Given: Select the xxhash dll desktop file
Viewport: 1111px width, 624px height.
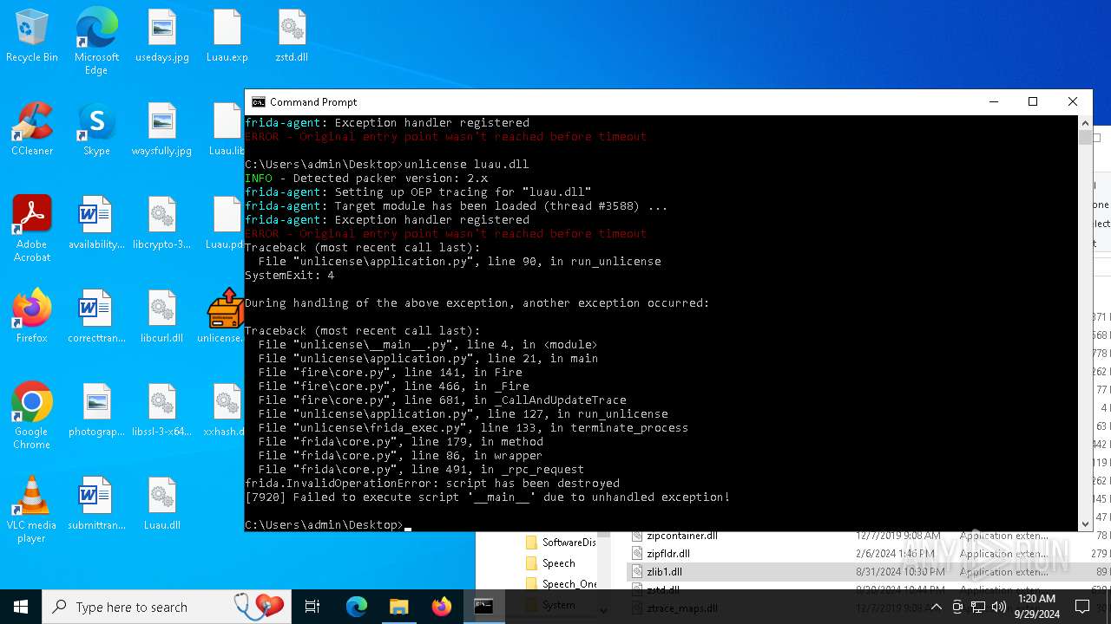Looking at the screenshot, I should coord(224,410).
